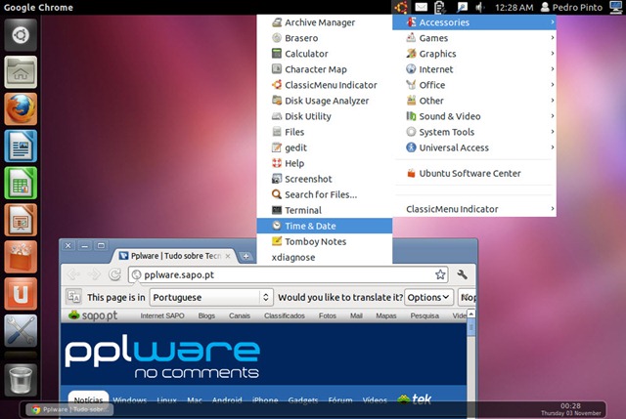This screenshot has height=419, width=626.
Task: Expand the Accessories category
Action: [x=474, y=22]
